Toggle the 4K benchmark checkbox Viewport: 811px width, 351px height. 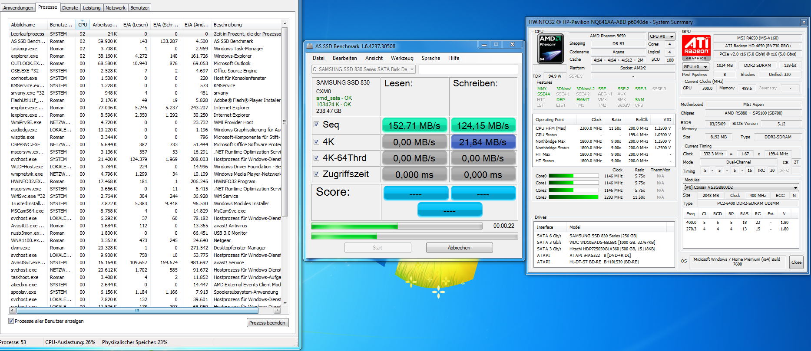point(317,141)
